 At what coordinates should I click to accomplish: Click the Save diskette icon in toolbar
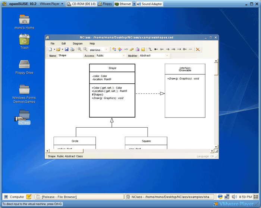point(66,49)
